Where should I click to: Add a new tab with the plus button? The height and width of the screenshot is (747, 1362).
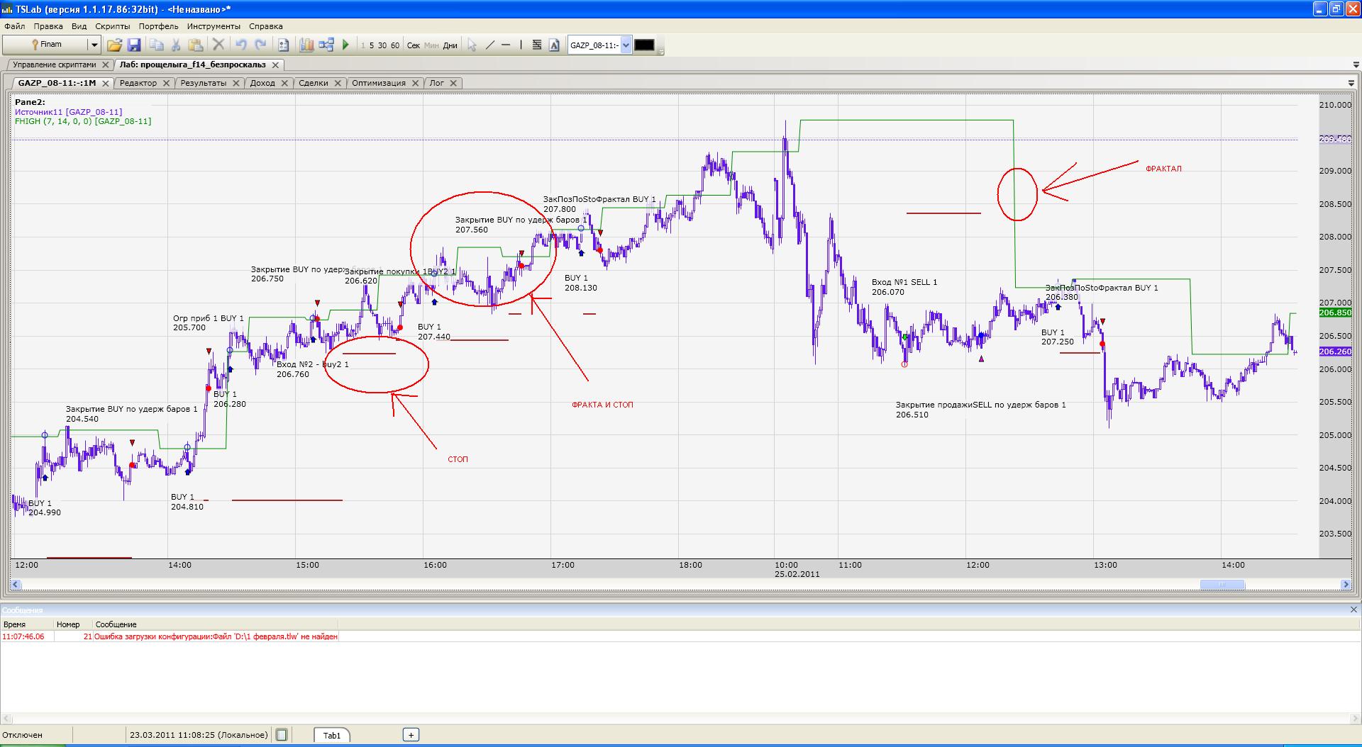coord(411,735)
